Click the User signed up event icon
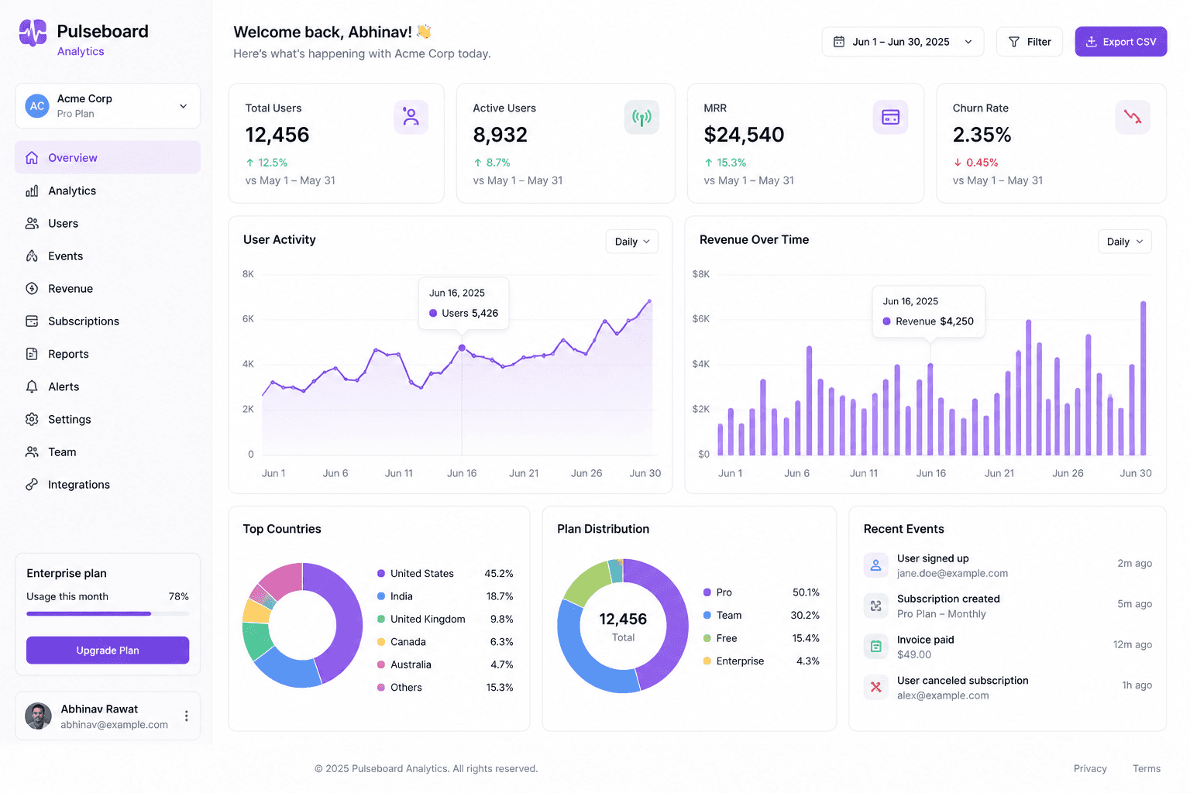1190x793 pixels. (x=875, y=565)
